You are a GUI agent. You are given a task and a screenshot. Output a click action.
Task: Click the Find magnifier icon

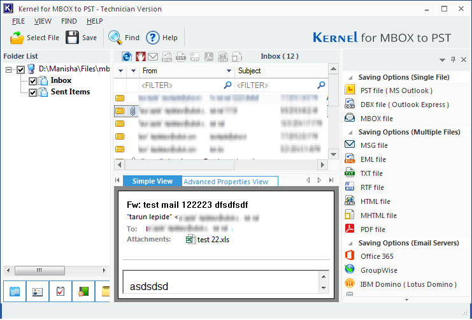point(115,38)
